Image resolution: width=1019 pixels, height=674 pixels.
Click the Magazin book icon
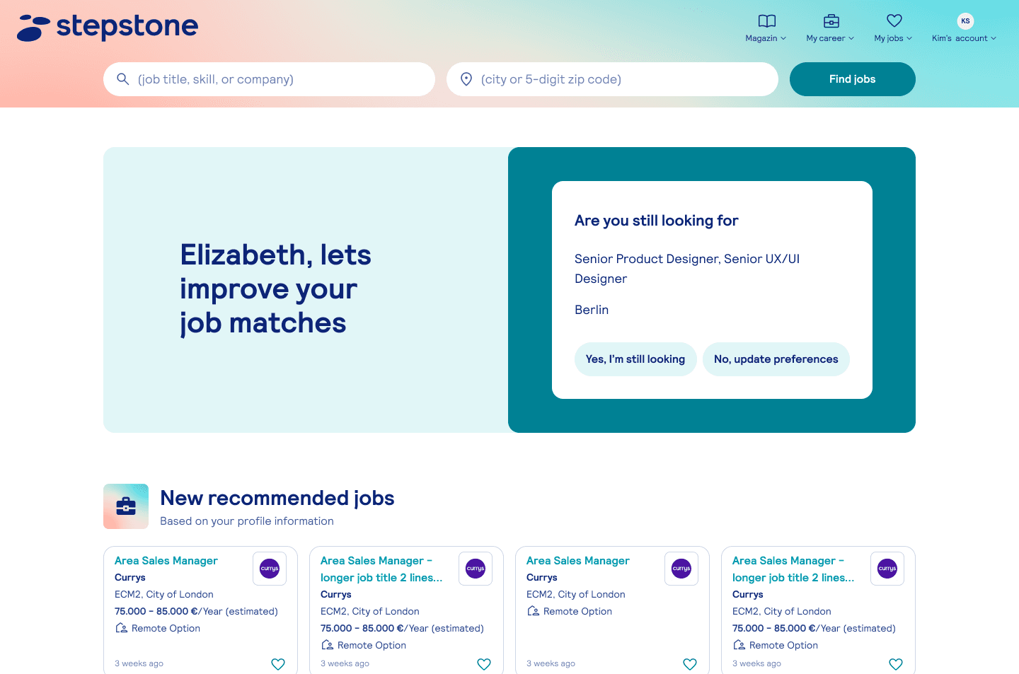click(765, 21)
